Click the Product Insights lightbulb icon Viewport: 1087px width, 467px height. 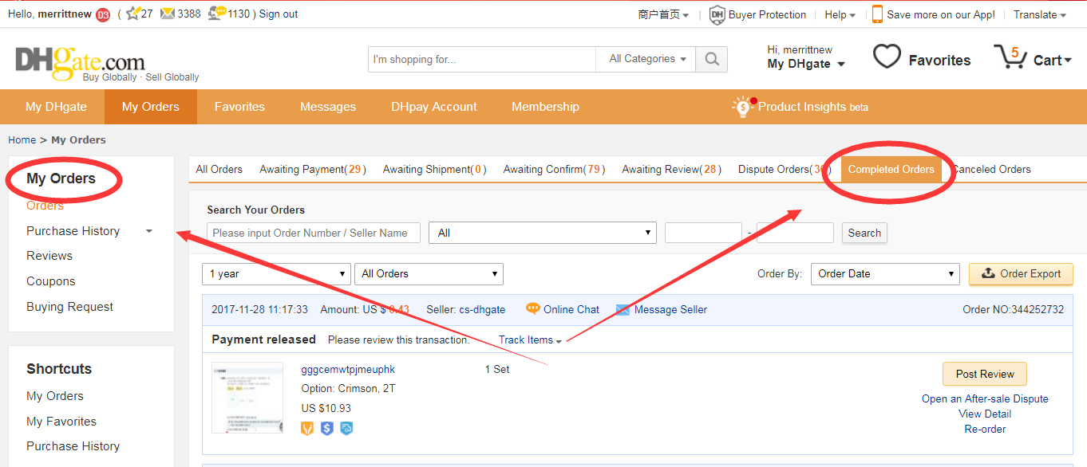pos(744,107)
